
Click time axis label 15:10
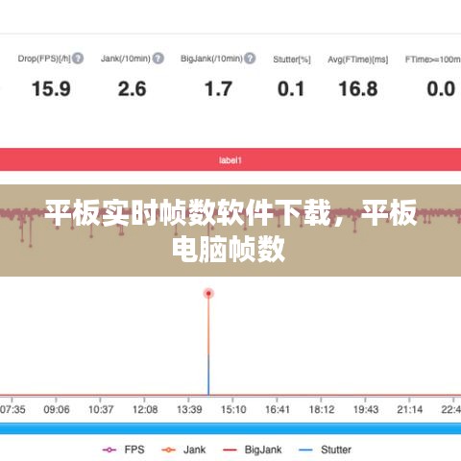pyautogui.click(x=233, y=409)
